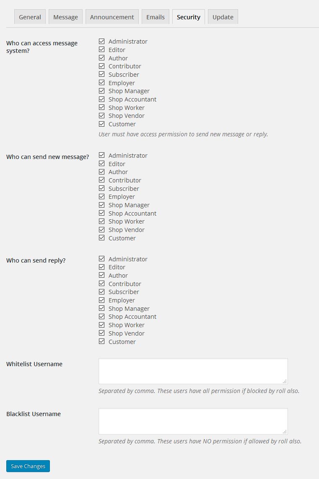Viewport: 319px width, 479px height.
Task: Toggle Shop Manager new message permission
Action: click(x=101, y=205)
